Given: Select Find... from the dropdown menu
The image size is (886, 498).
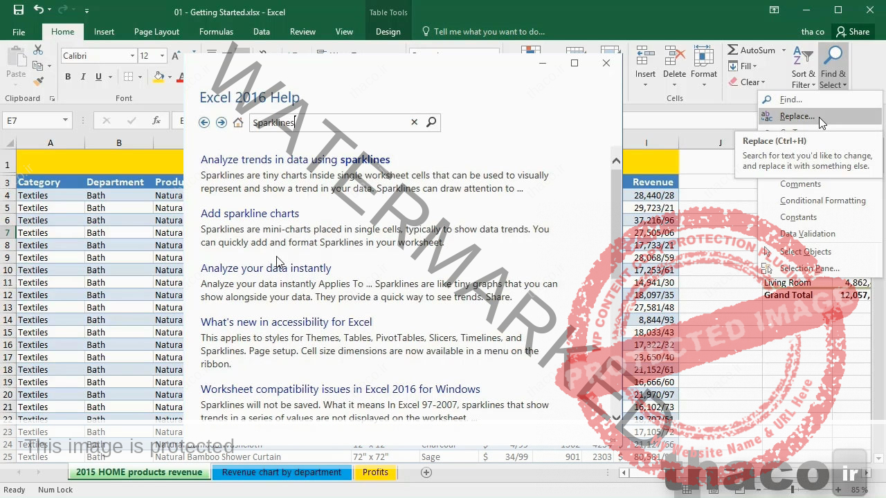Looking at the screenshot, I should [x=820, y=100].
